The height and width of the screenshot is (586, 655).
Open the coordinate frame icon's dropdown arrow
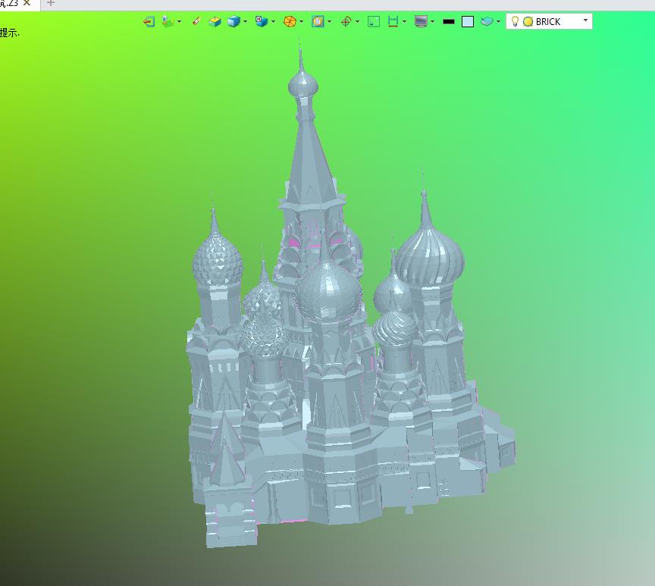(x=179, y=22)
